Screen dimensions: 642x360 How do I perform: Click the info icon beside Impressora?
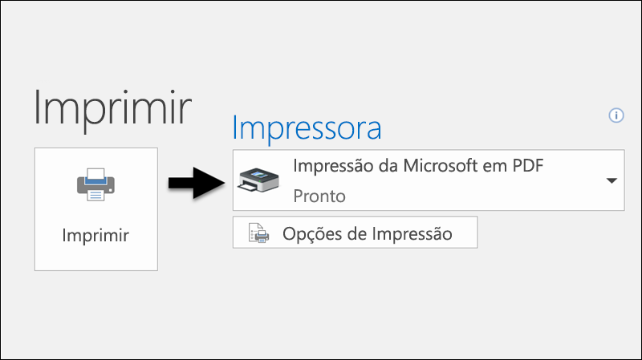tap(616, 115)
